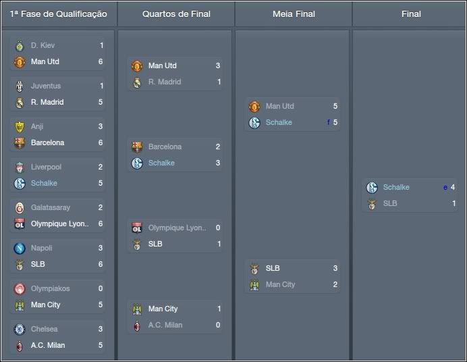Click Olympiakos red crest icon
This screenshot has width=467, height=362.
tap(20, 288)
